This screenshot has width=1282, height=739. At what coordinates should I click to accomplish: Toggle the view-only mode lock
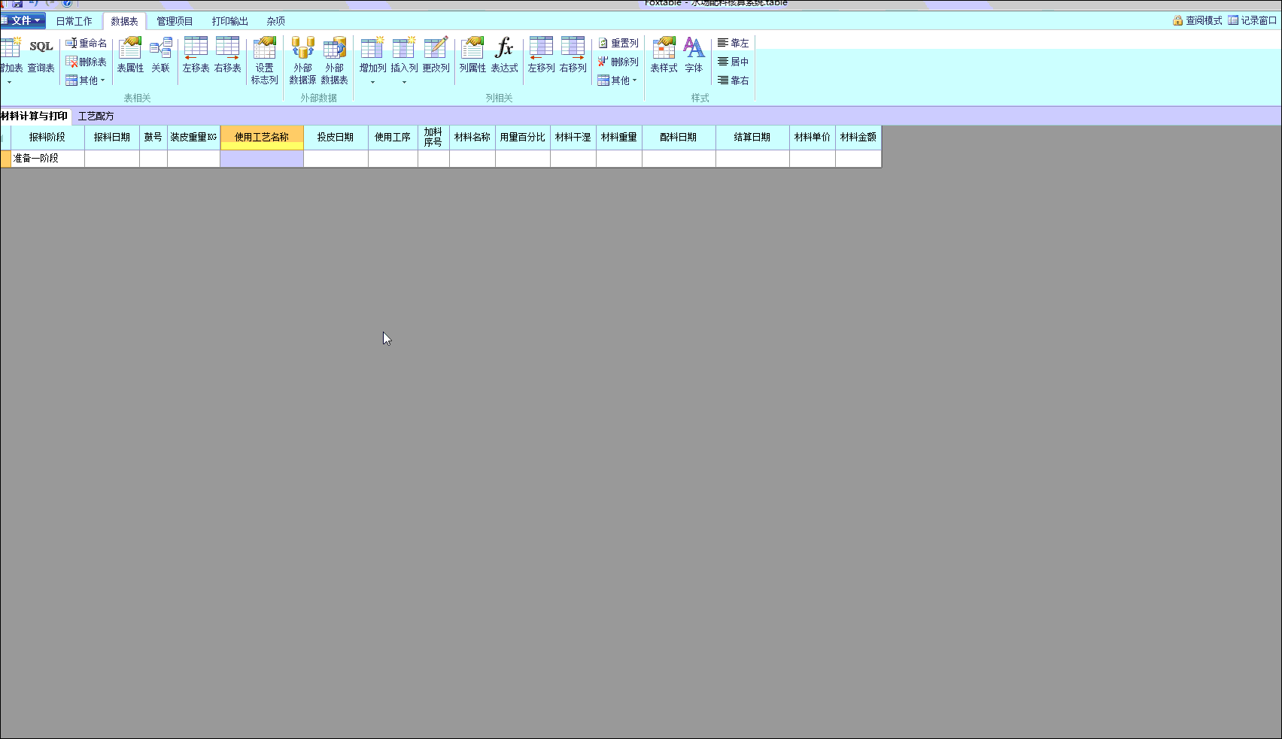click(1197, 20)
